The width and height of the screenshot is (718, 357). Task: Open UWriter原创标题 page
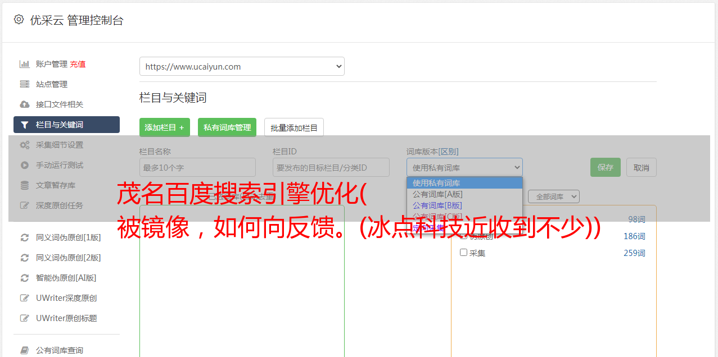click(x=66, y=318)
